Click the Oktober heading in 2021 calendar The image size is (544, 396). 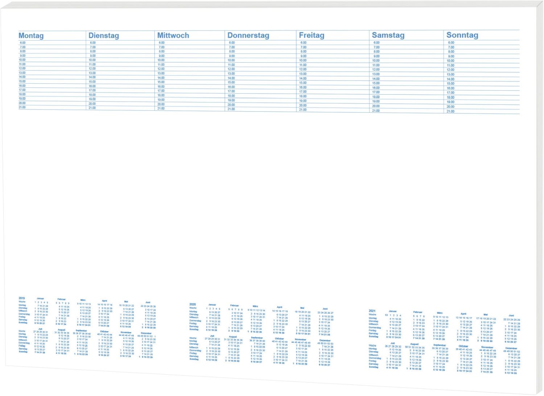click(x=463, y=346)
